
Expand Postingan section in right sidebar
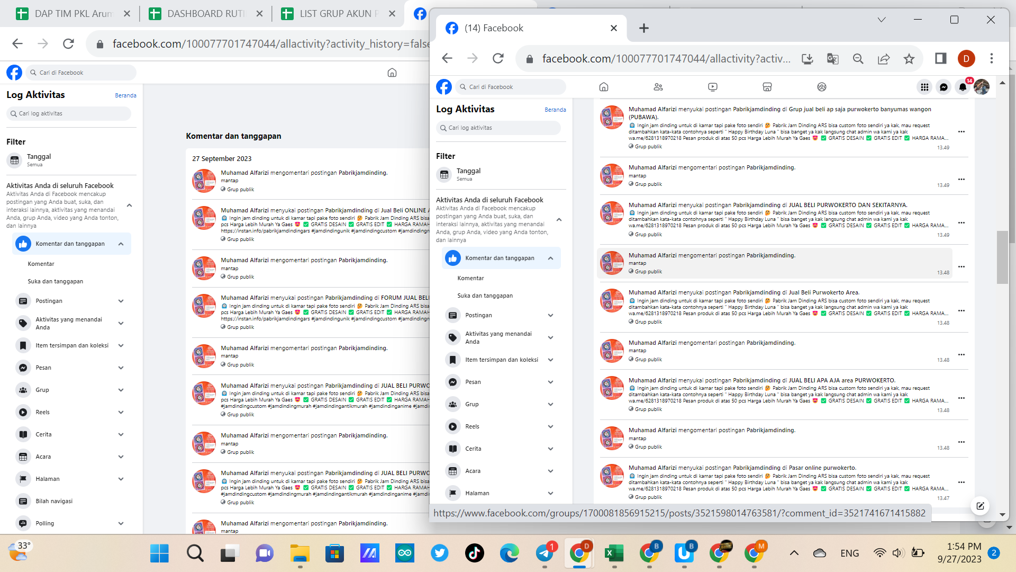tap(550, 315)
